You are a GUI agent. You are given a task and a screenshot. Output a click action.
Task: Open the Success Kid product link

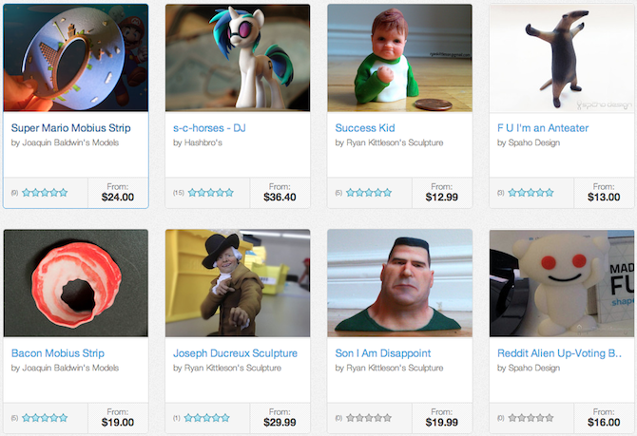click(365, 128)
